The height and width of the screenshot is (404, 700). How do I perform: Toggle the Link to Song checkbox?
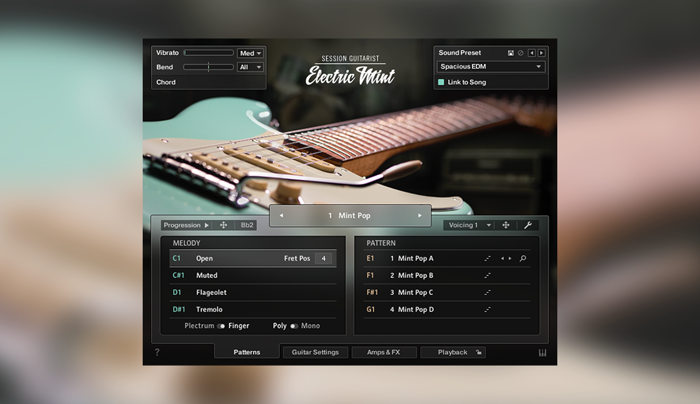441,82
